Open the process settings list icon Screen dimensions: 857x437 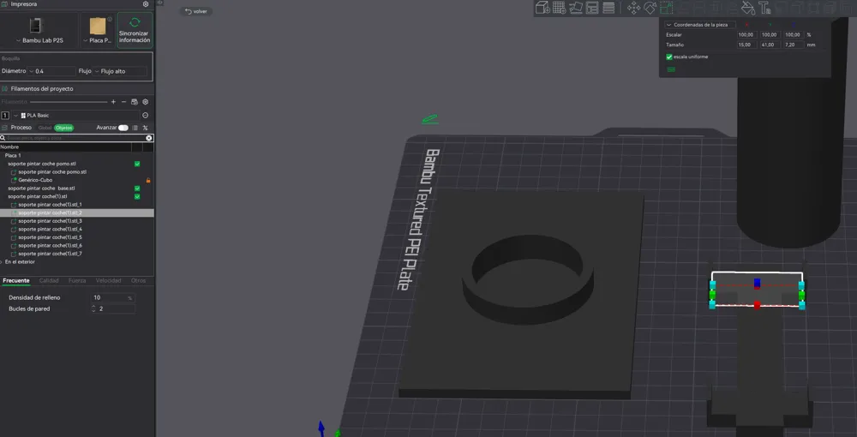[x=135, y=128]
